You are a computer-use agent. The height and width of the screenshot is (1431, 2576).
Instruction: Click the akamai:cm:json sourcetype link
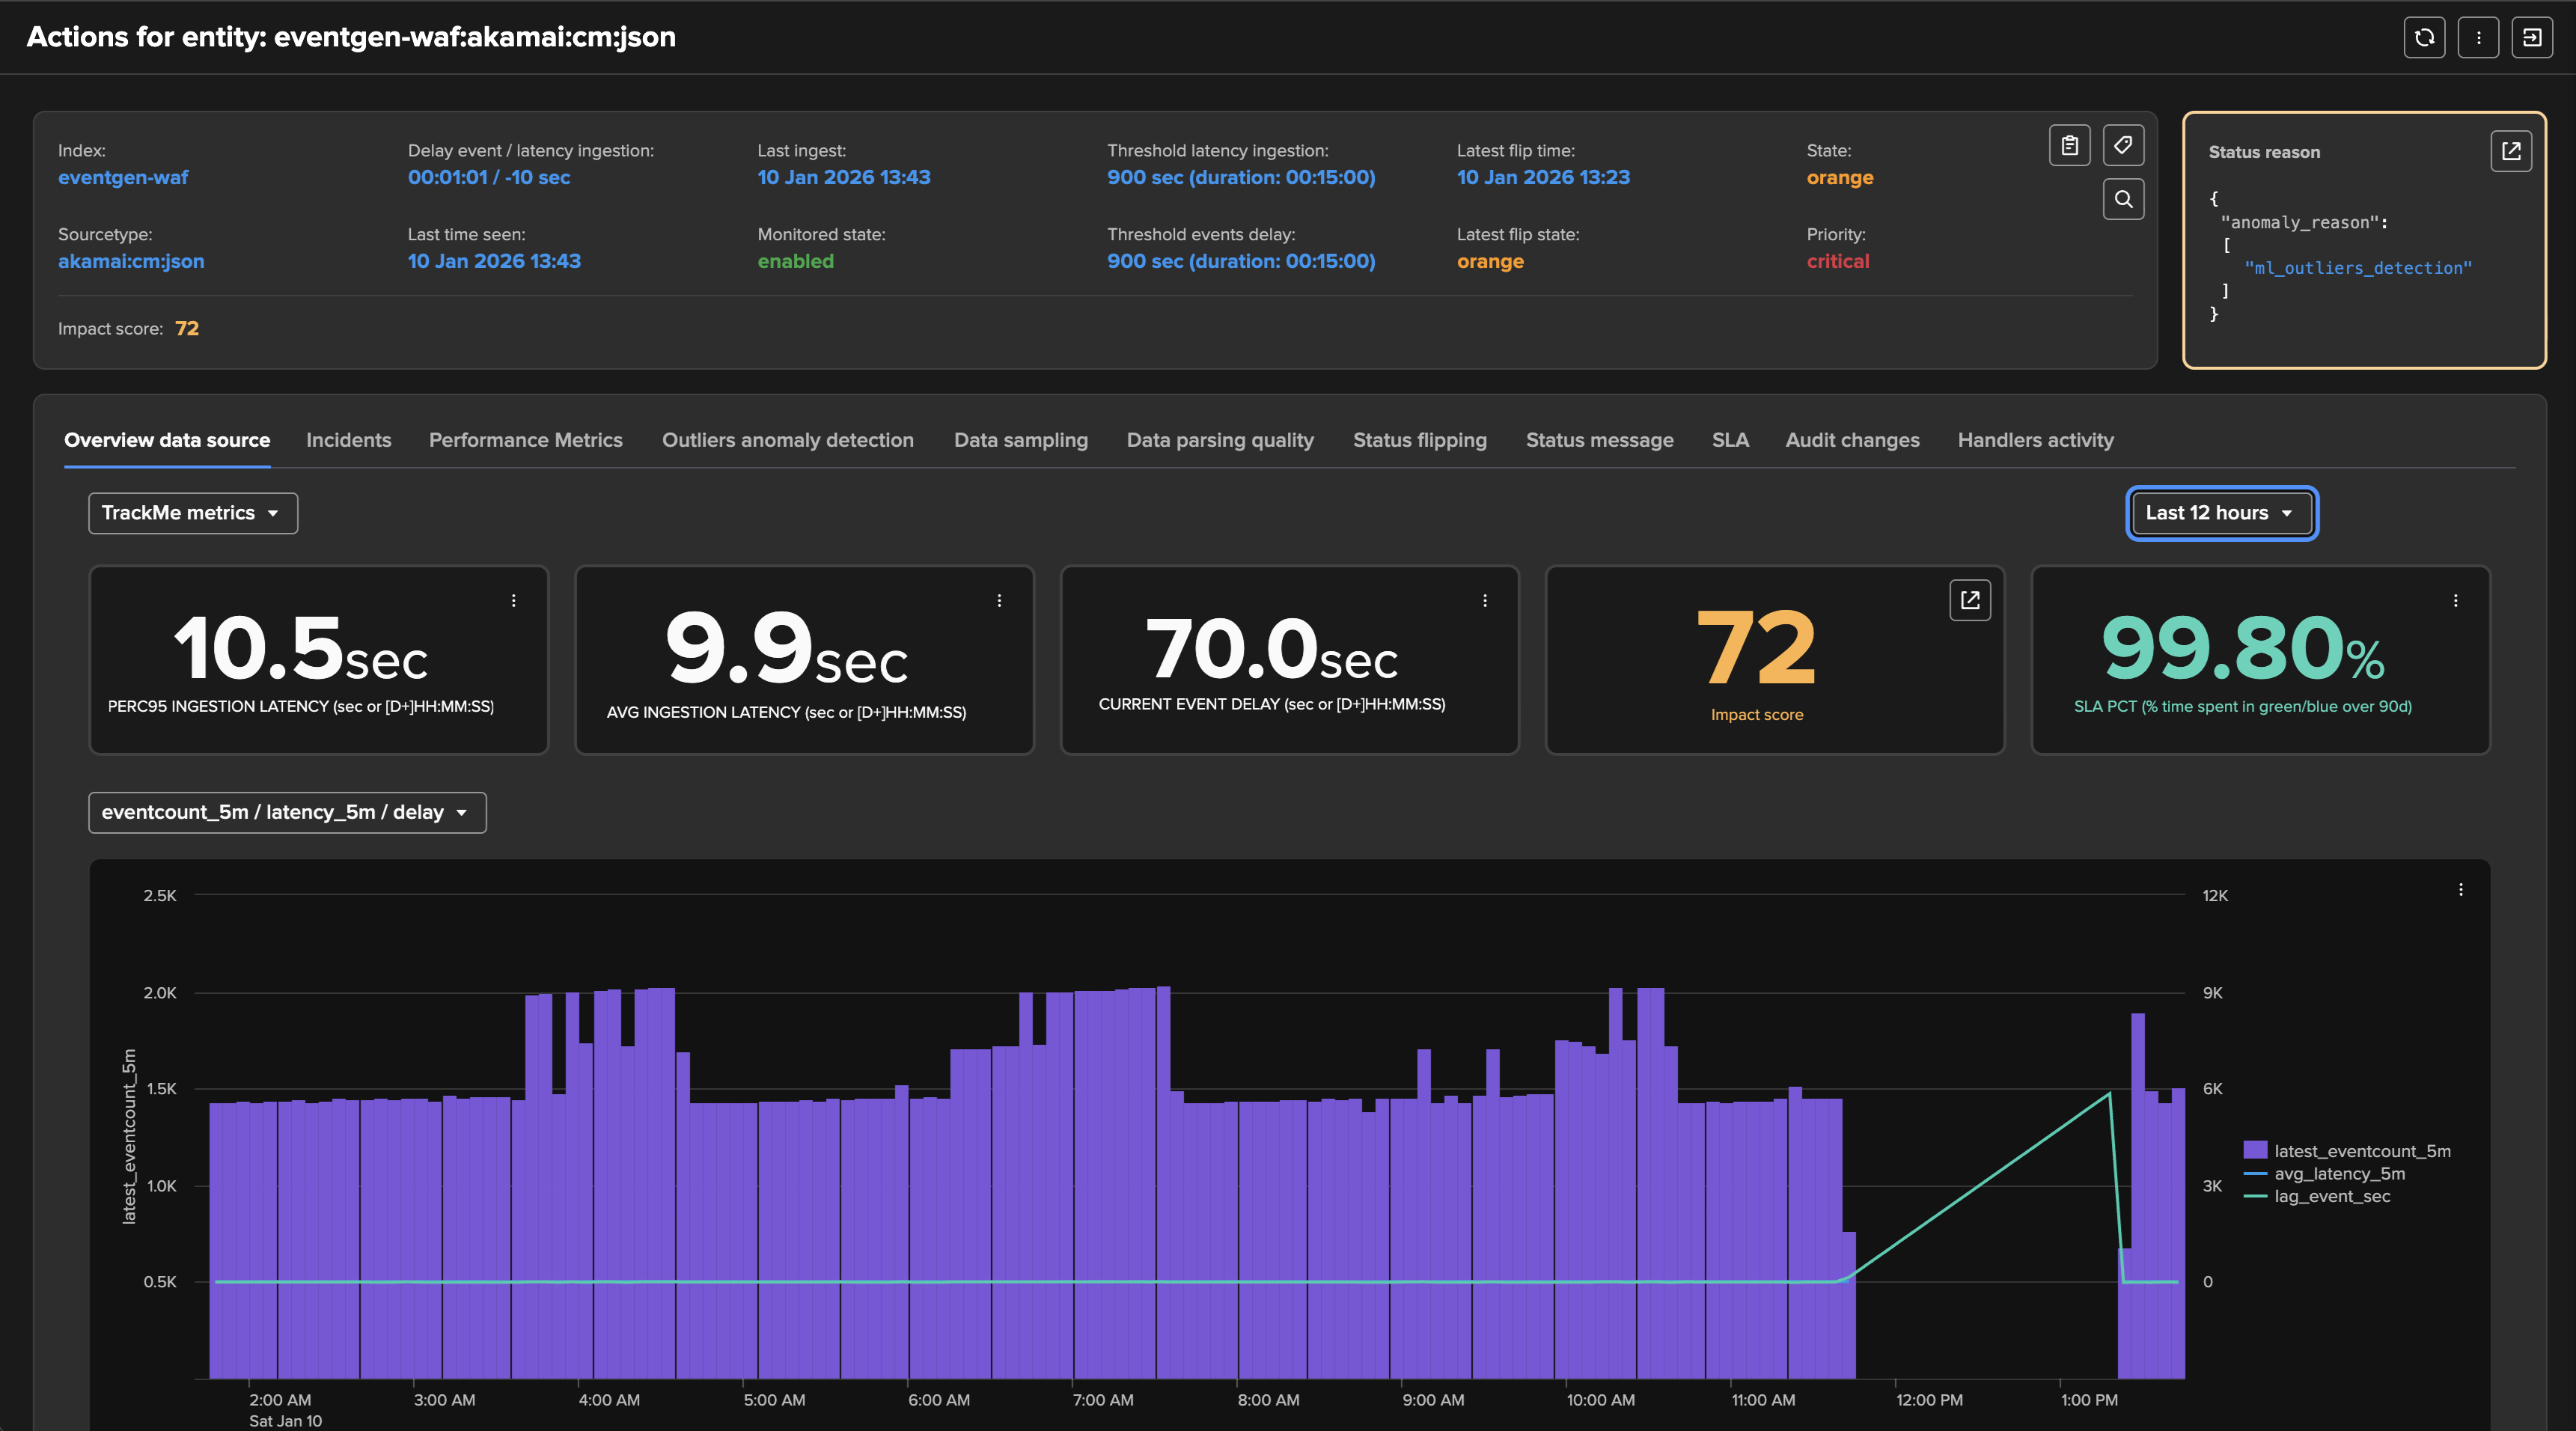(x=131, y=262)
